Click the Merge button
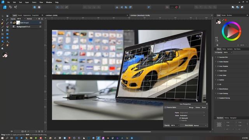The height and width of the screenshot is (140, 249). [x=191, y=107]
